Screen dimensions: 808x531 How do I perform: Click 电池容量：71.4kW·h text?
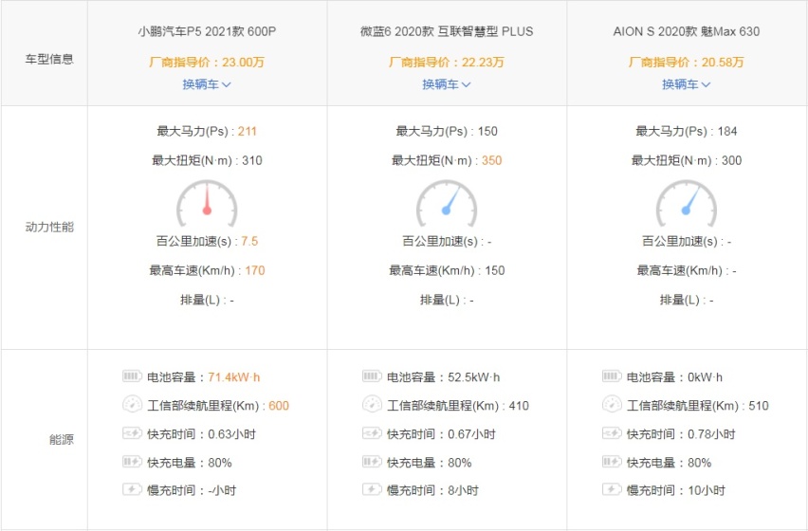[x=204, y=377]
